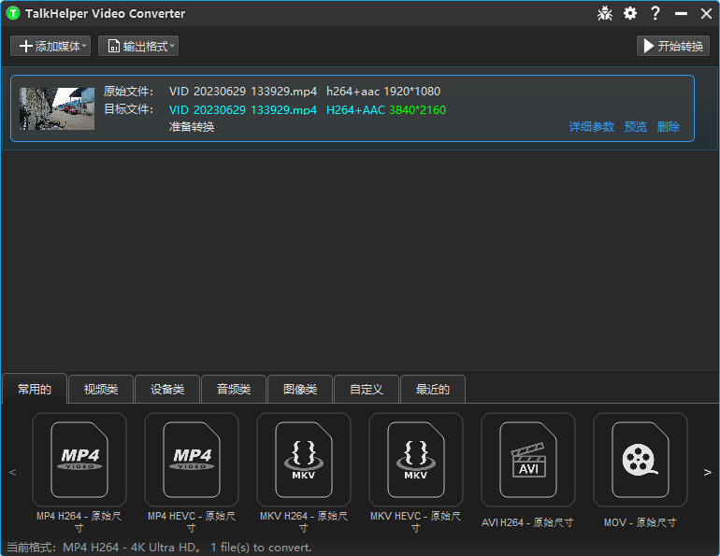Switch to the 设备类 tab

(x=167, y=390)
